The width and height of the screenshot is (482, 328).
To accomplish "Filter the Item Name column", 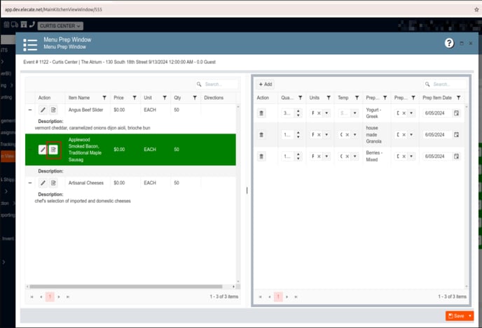I will (105, 98).
